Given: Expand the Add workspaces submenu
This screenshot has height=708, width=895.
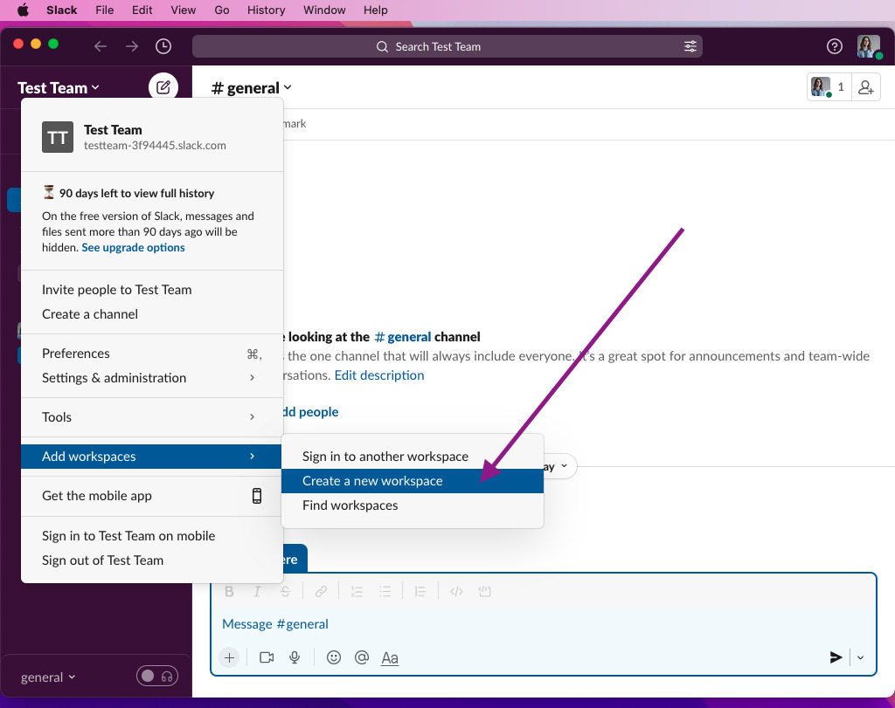Looking at the screenshot, I should click(151, 456).
